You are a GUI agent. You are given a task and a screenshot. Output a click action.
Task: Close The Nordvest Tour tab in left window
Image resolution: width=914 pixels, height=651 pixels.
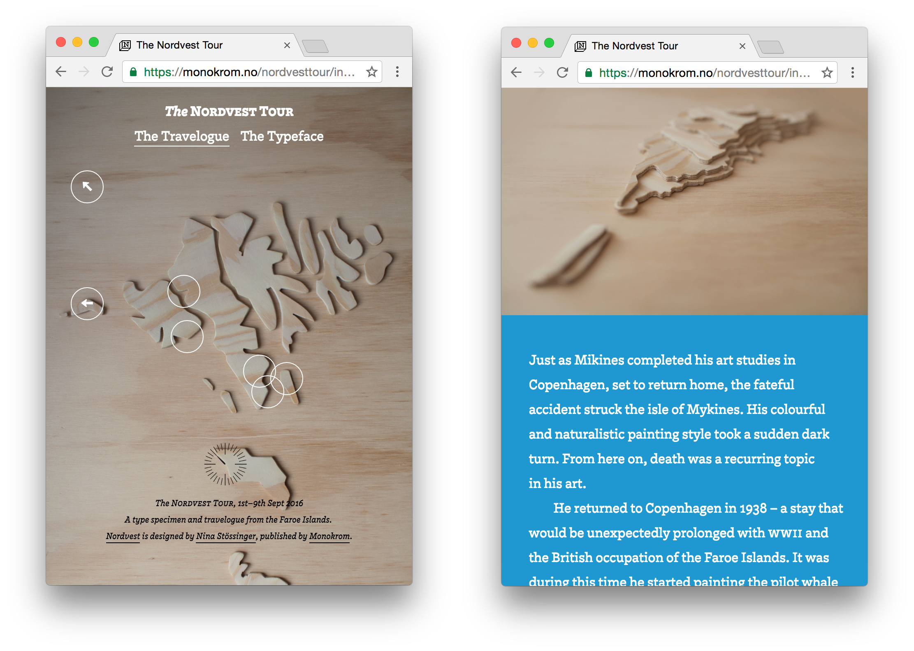pos(287,45)
